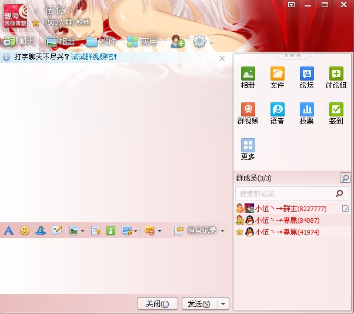The width and height of the screenshot is (354, 314).
Task: Open the smiley emoticon picker
Action: 25,231
